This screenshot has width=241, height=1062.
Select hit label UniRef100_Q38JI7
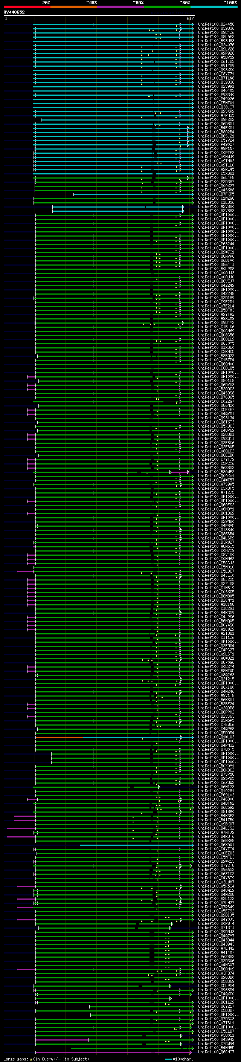pyautogui.click(x=216, y=107)
